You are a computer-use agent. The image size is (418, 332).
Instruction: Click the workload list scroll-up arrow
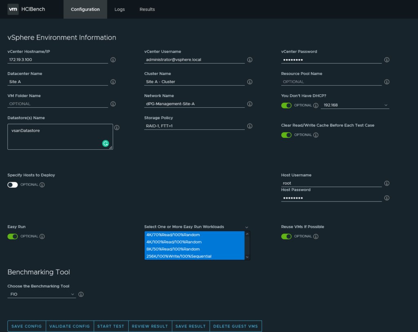[247, 234]
